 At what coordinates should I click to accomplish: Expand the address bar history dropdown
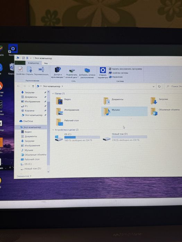point(154,86)
